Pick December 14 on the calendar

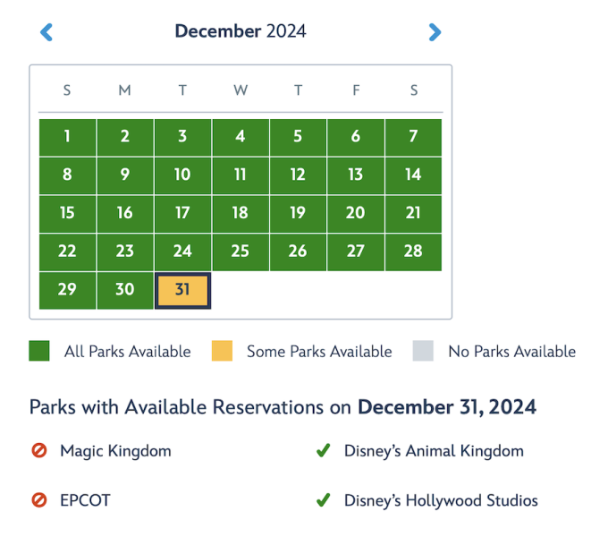tap(413, 175)
